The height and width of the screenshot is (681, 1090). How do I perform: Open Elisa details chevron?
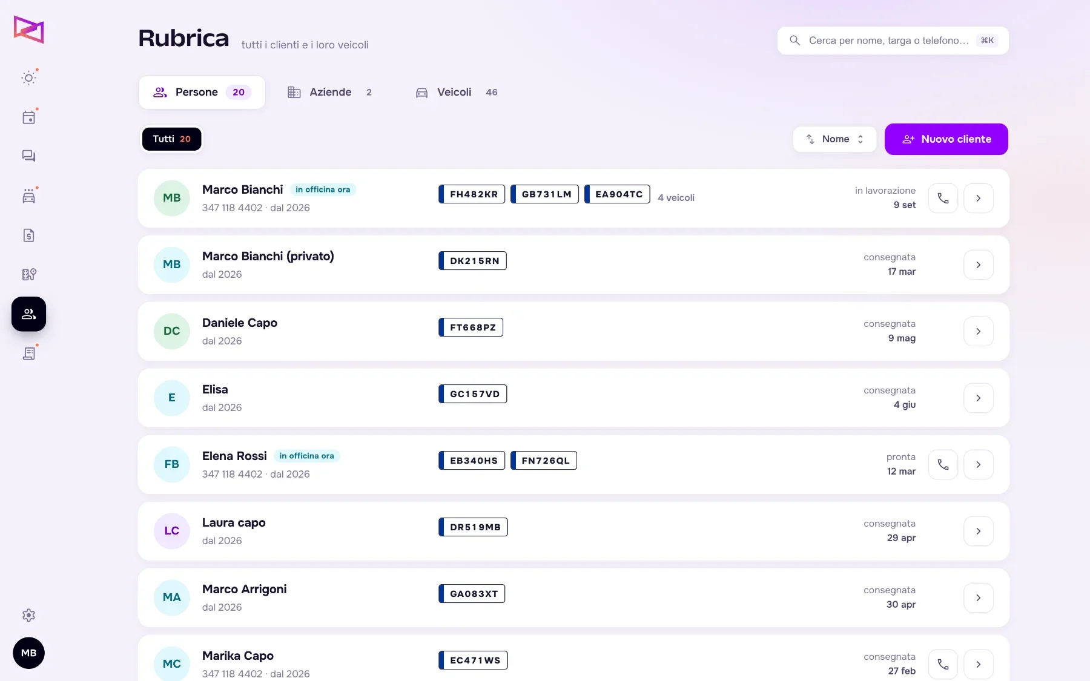click(979, 398)
